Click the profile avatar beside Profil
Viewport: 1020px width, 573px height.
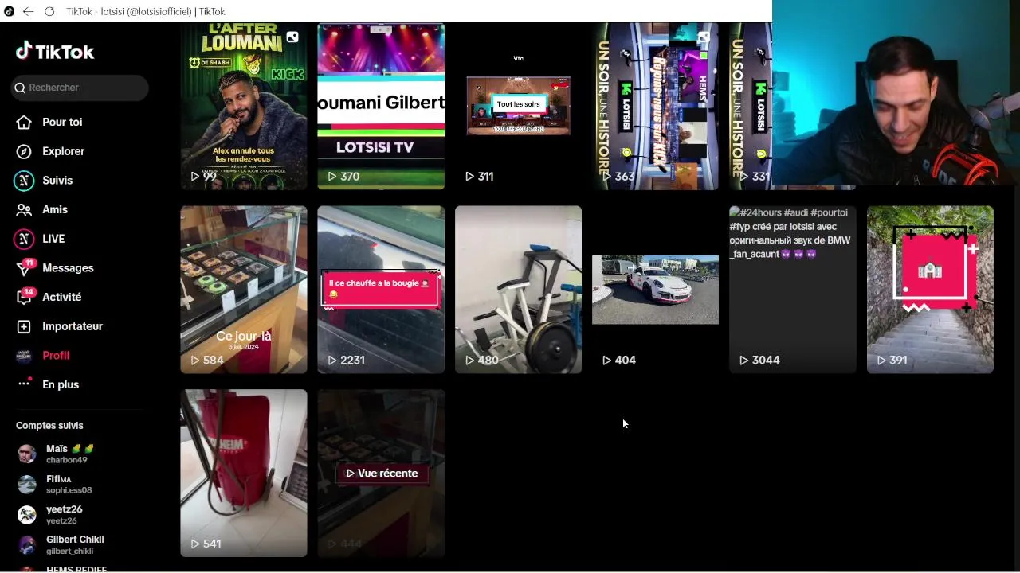pos(24,356)
